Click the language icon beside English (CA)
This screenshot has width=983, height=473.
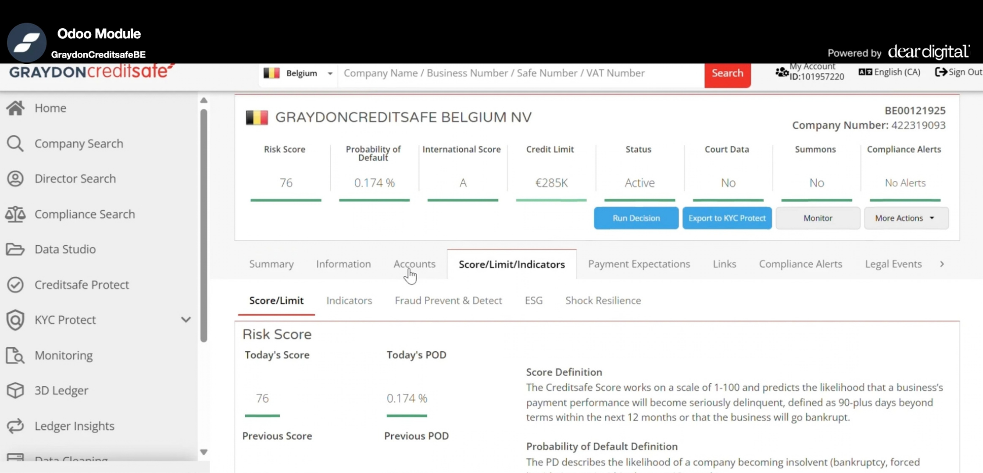pos(865,72)
